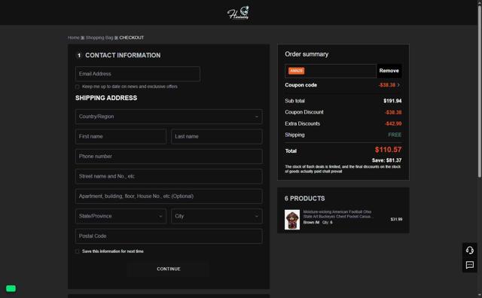Click the green floating widget button
This screenshot has width=482, height=298.
click(11, 288)
